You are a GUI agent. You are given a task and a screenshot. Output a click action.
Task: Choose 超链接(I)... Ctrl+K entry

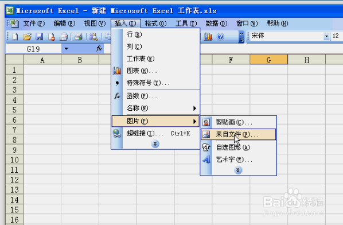pos(155,133)
